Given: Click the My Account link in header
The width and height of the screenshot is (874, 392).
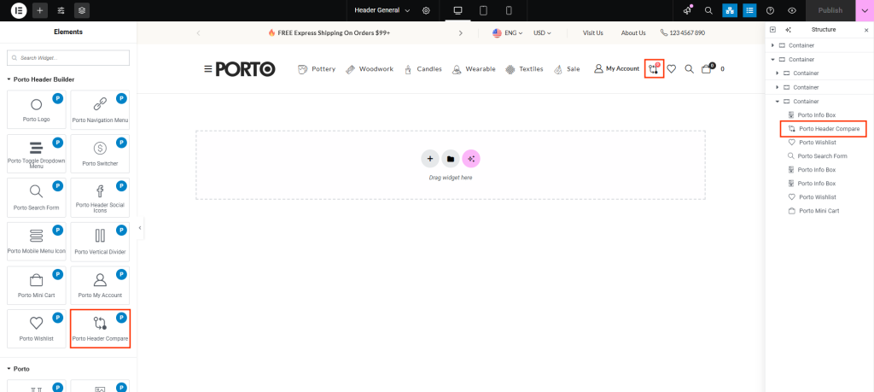Looking at the screenshot, I should pyautogui.click(x=616, y=69).
